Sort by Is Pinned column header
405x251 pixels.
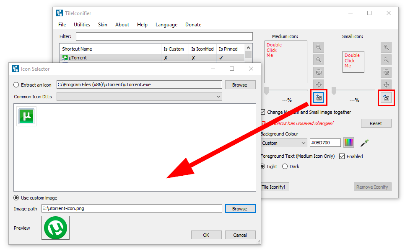[x=230, y=49]
